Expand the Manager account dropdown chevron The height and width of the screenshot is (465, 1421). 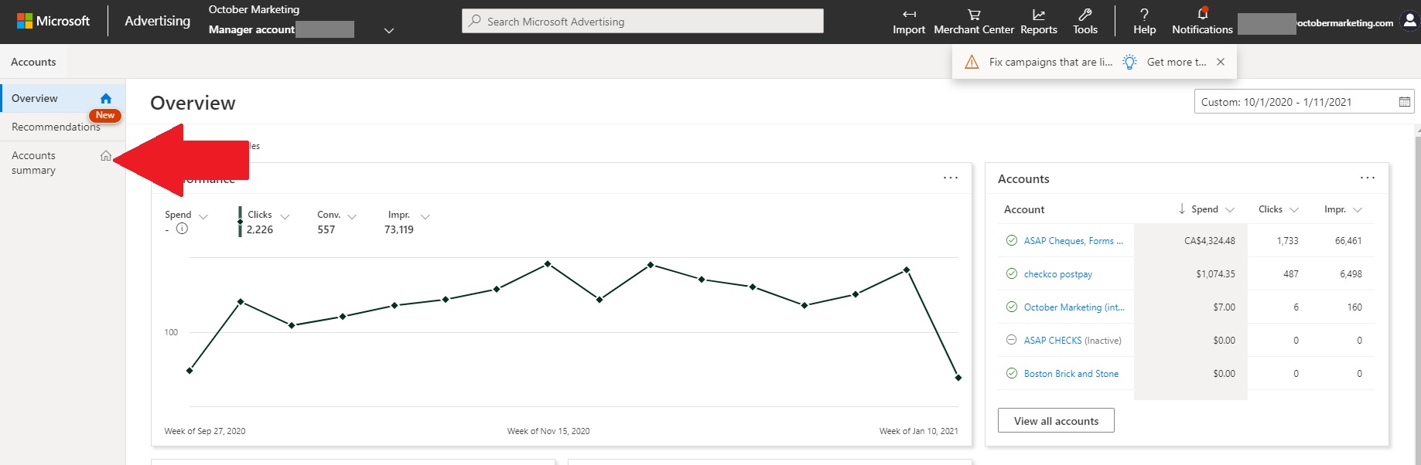[389, 30]
